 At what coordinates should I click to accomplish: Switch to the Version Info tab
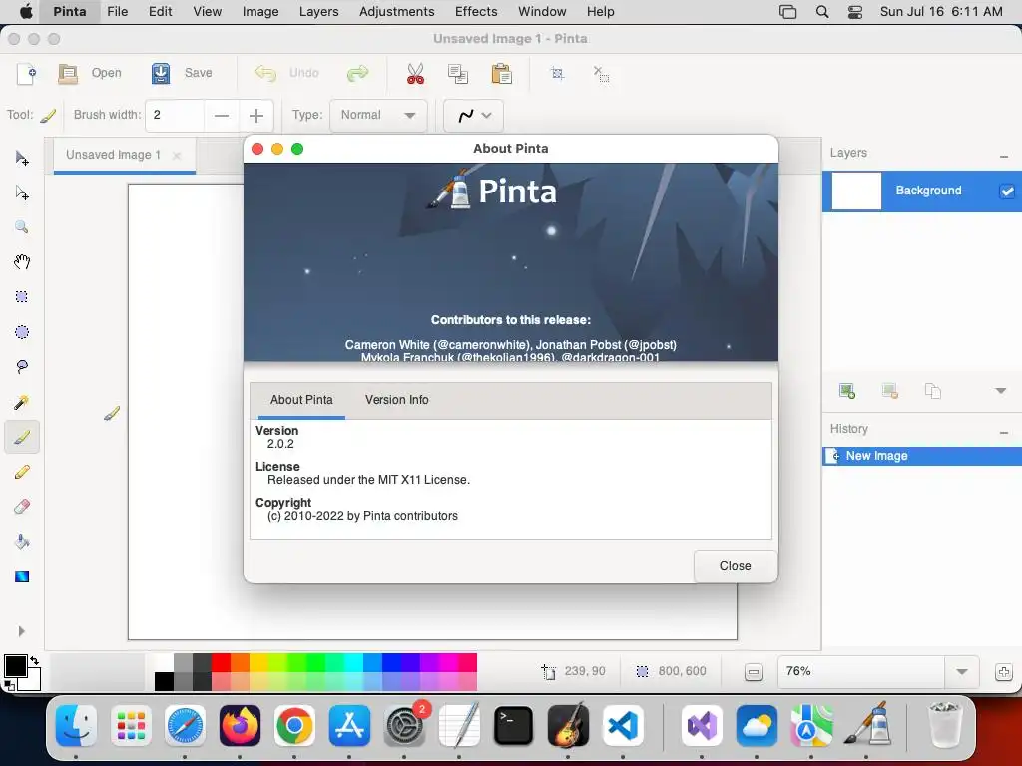click(x=397, y=400)
